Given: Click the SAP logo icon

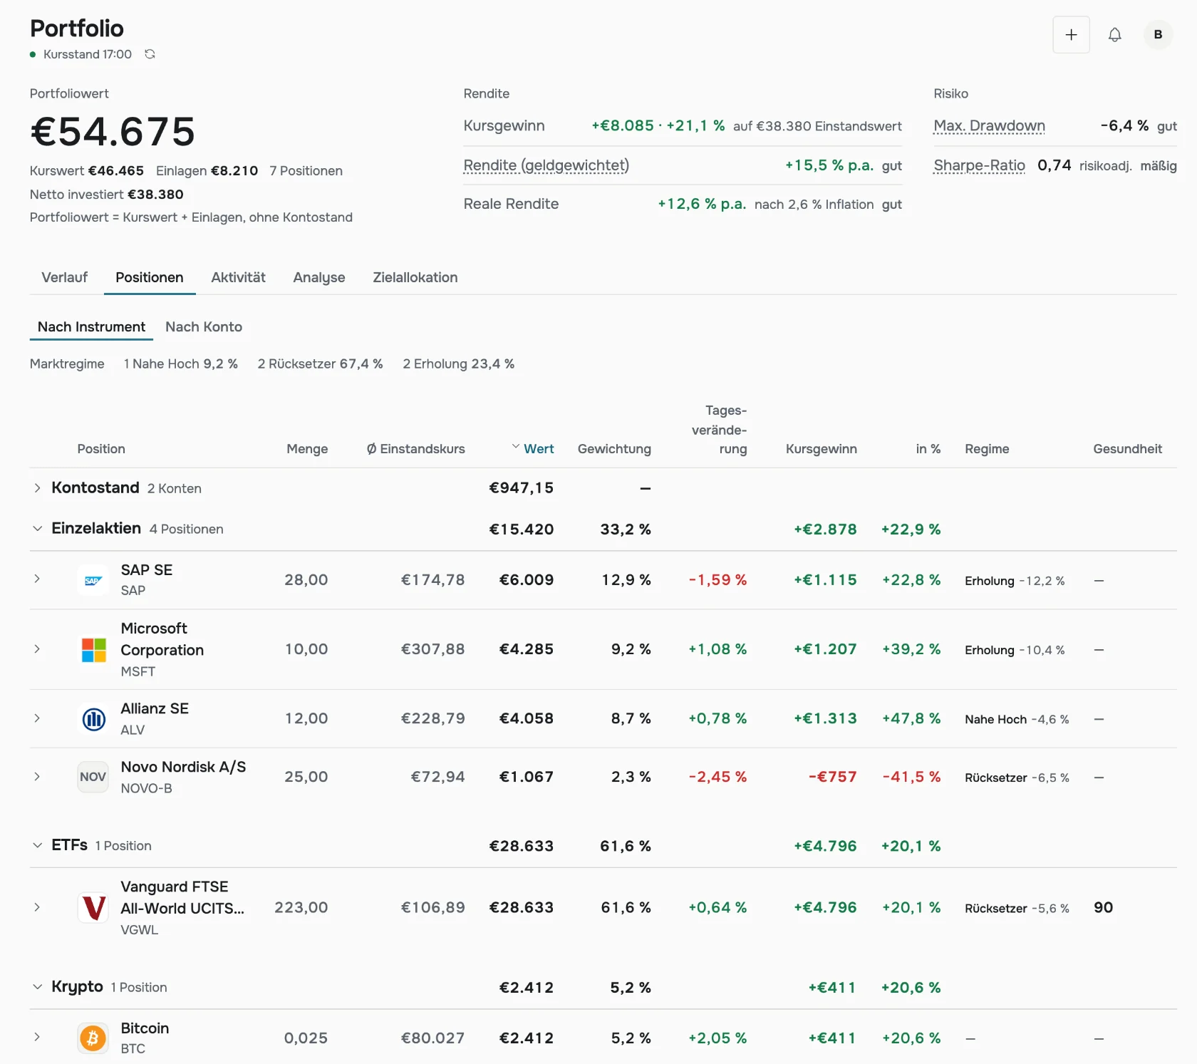Looking at the screenshot, I should click(93, 579).
